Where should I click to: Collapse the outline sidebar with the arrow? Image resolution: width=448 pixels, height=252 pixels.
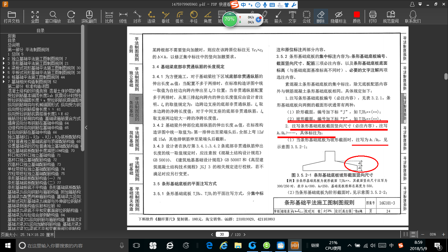(x=86, y=127)
